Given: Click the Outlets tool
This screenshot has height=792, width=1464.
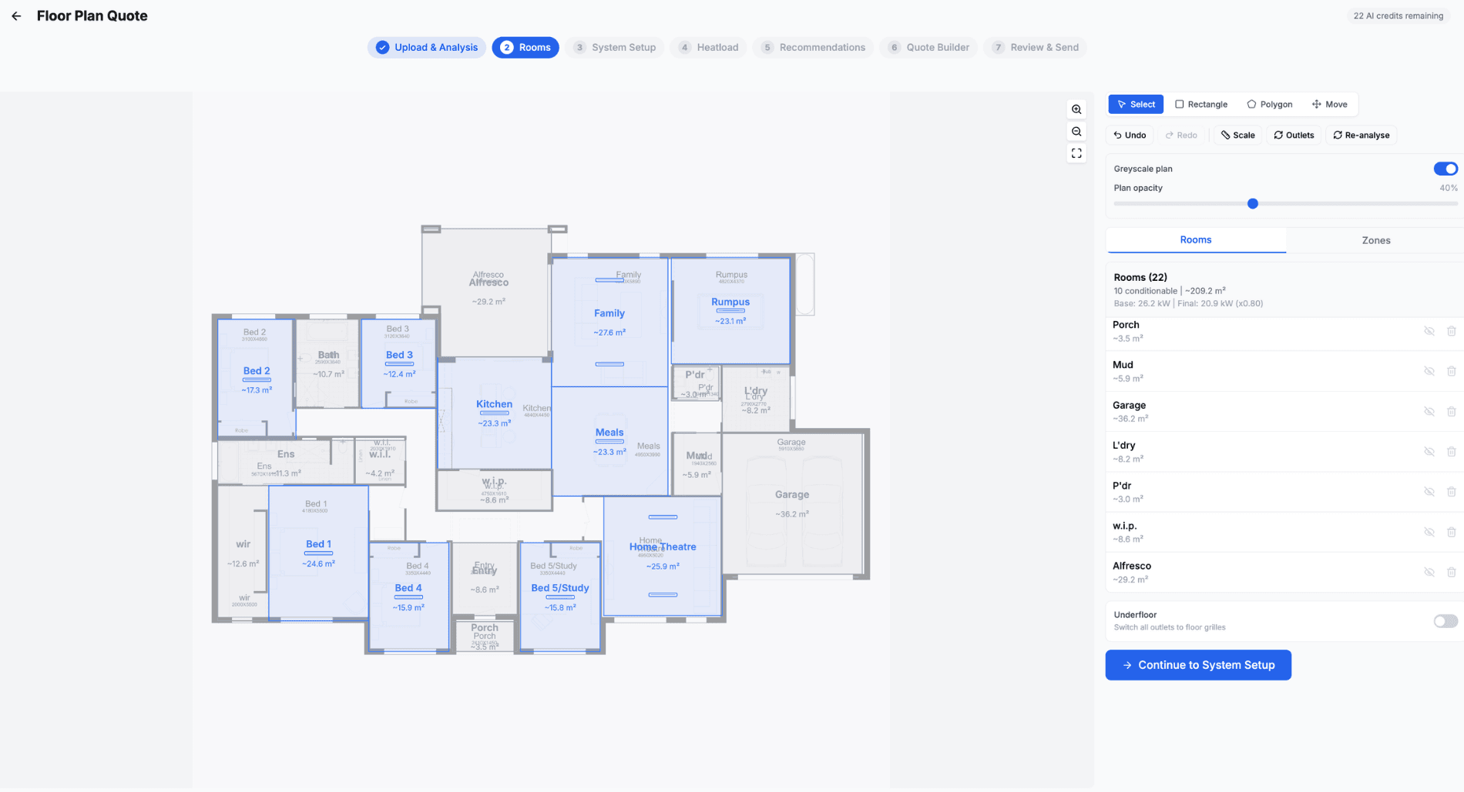Looking at the screenshot, I should click(x=1293, y=135).
